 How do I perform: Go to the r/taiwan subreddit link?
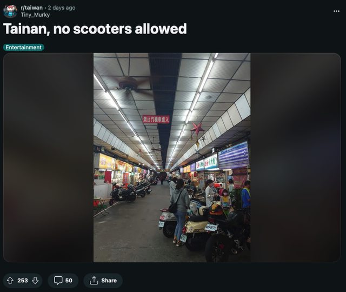(31, 8)
